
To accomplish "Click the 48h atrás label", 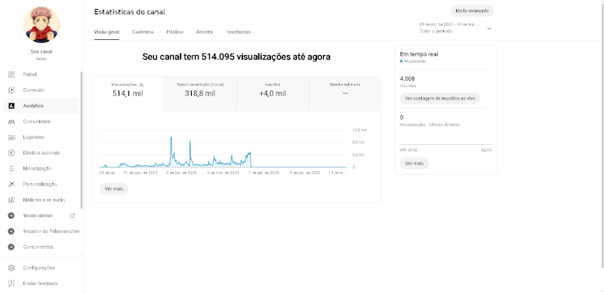I will point(408,150).
